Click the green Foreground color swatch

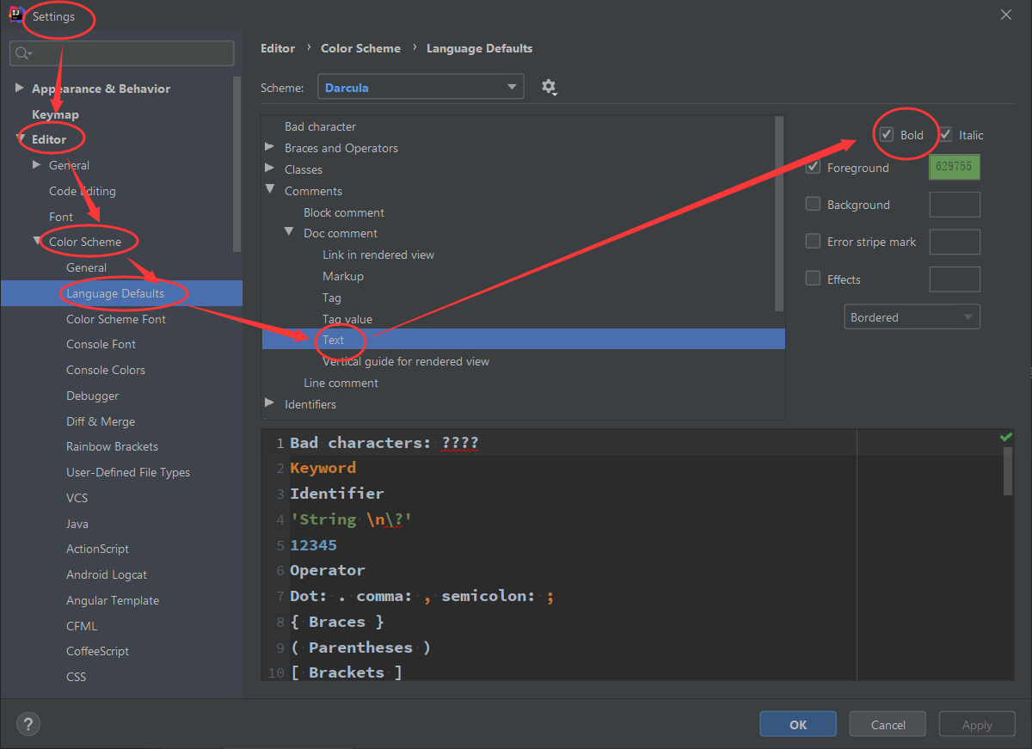pos(955,168)
